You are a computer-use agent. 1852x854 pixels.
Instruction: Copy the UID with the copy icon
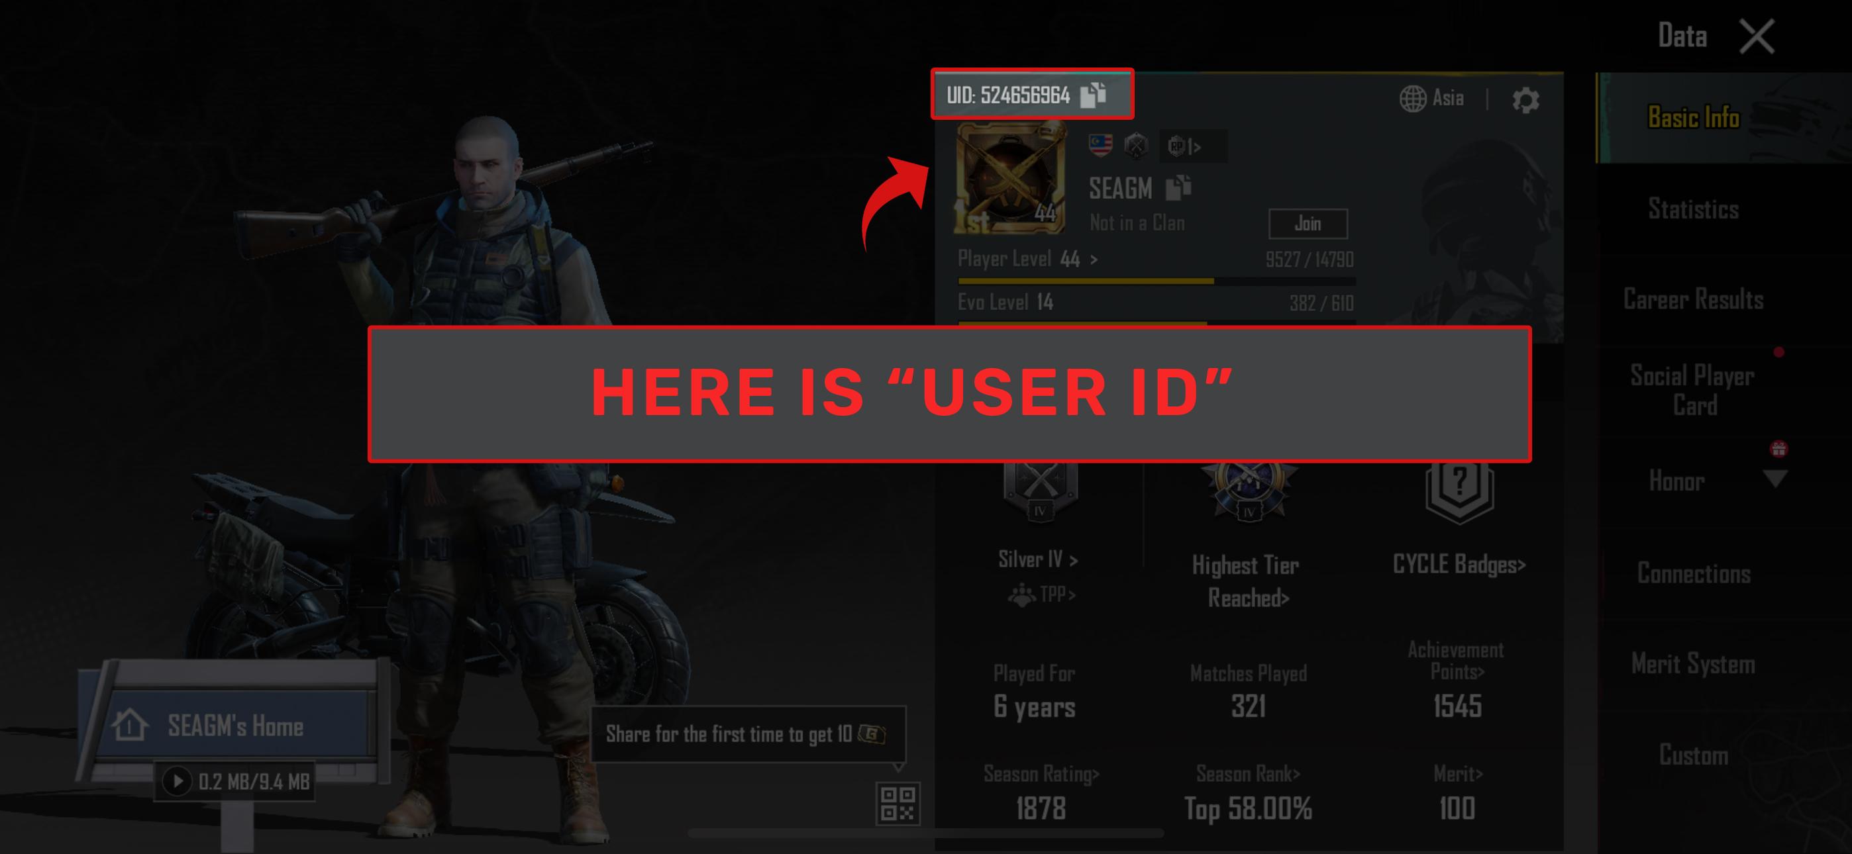click(1094, 95)
